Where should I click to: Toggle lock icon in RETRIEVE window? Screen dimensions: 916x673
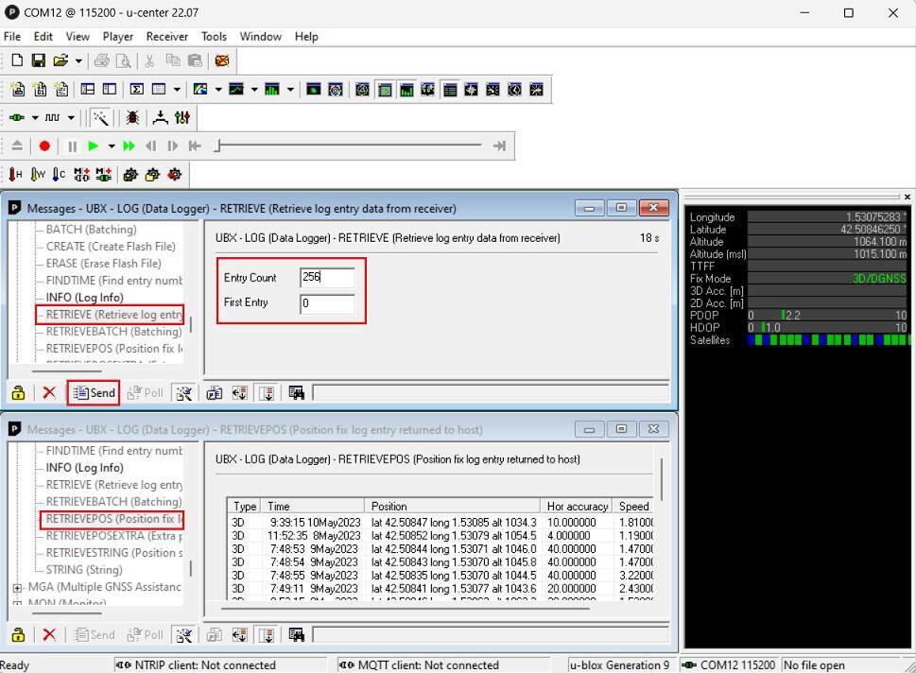click(x=18, y=393)
